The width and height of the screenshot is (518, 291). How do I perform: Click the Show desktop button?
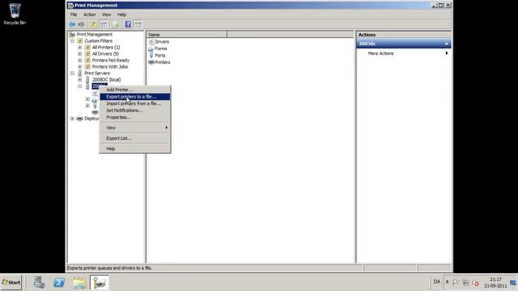(513, 282)
